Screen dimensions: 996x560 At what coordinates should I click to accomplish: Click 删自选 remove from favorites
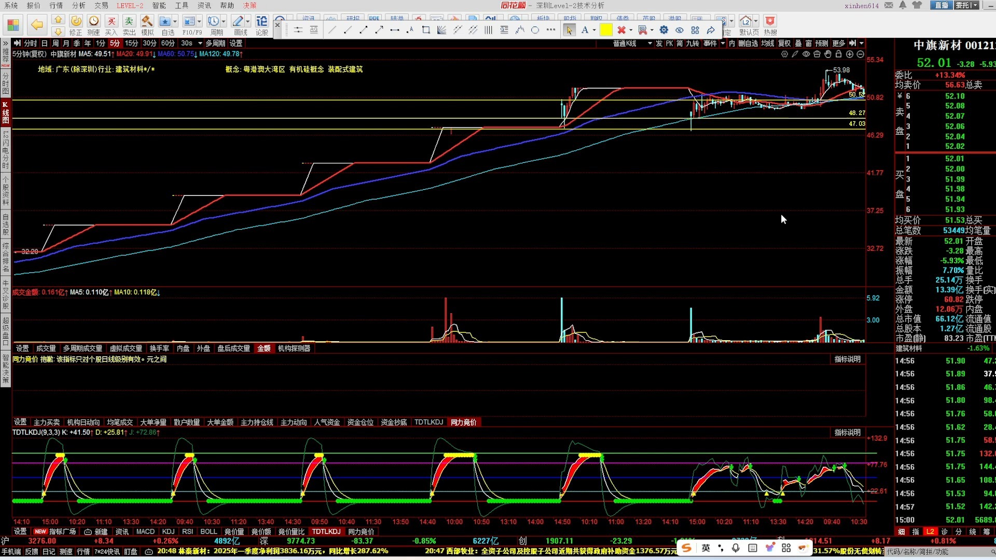(748, 44)
